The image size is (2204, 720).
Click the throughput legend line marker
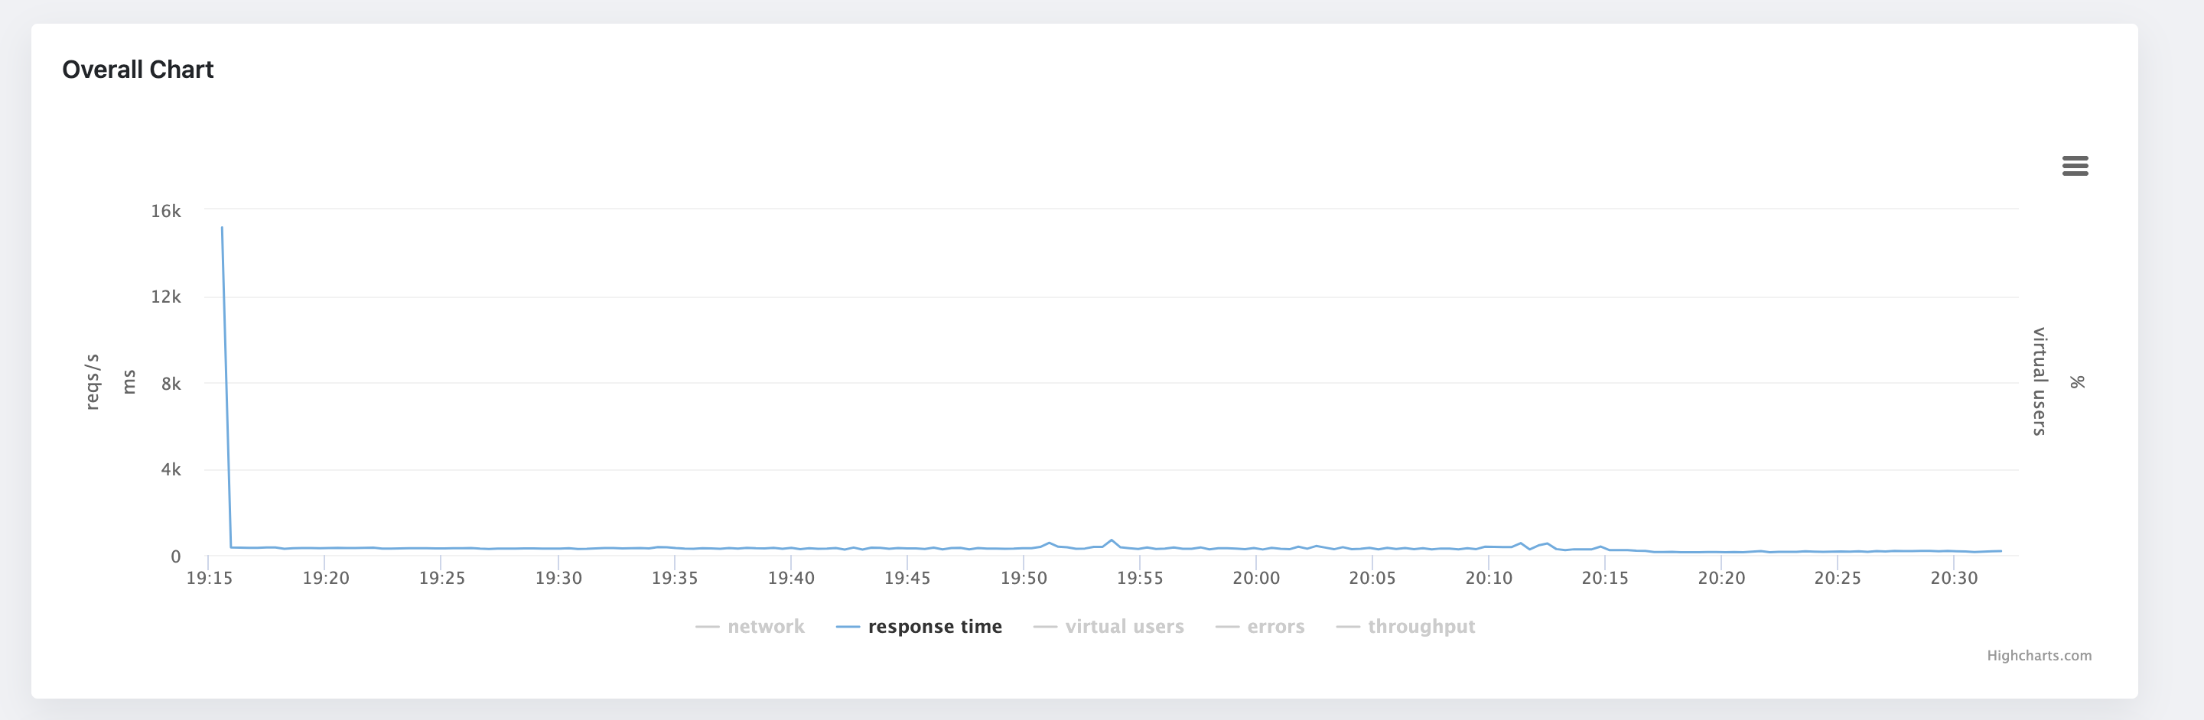click(x=1347, y=627)
